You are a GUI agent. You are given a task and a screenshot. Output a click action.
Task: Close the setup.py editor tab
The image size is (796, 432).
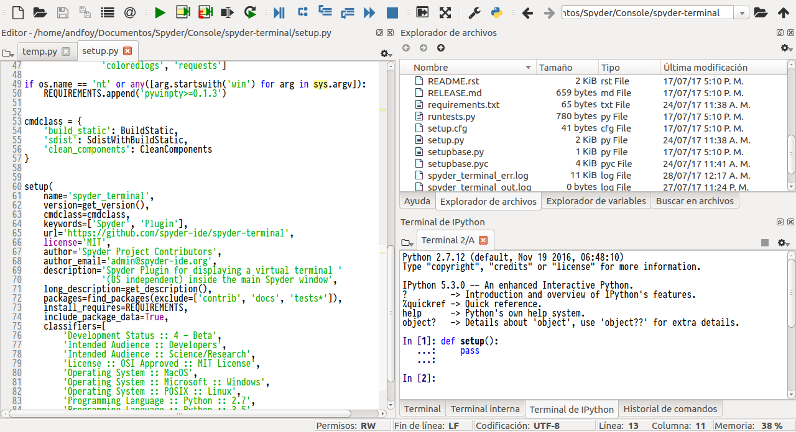tap(129, 51)
